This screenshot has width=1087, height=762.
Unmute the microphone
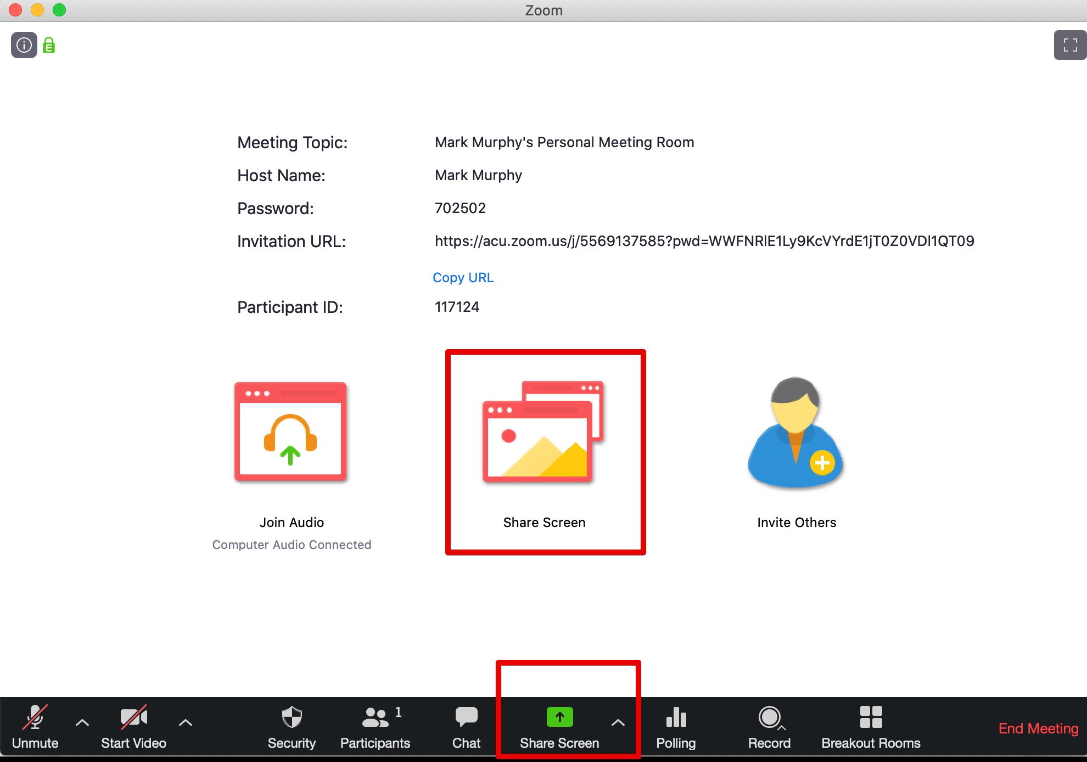pyautogui.click(x=35, y=727)
